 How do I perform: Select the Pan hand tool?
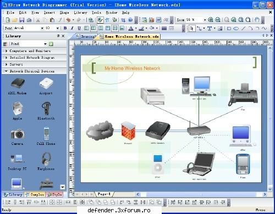click(257, 20)
